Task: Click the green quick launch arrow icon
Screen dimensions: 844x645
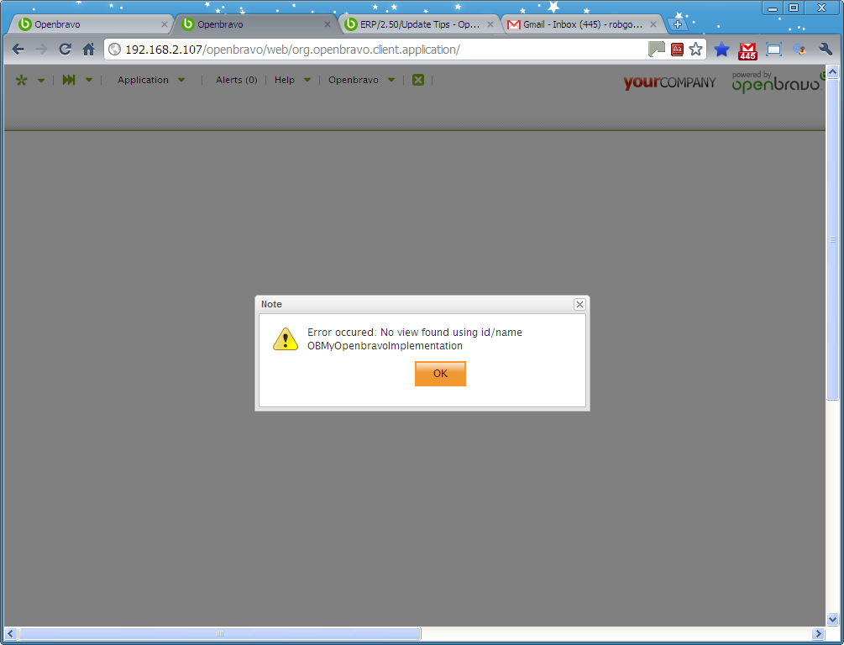Action: tap(69, 81)
